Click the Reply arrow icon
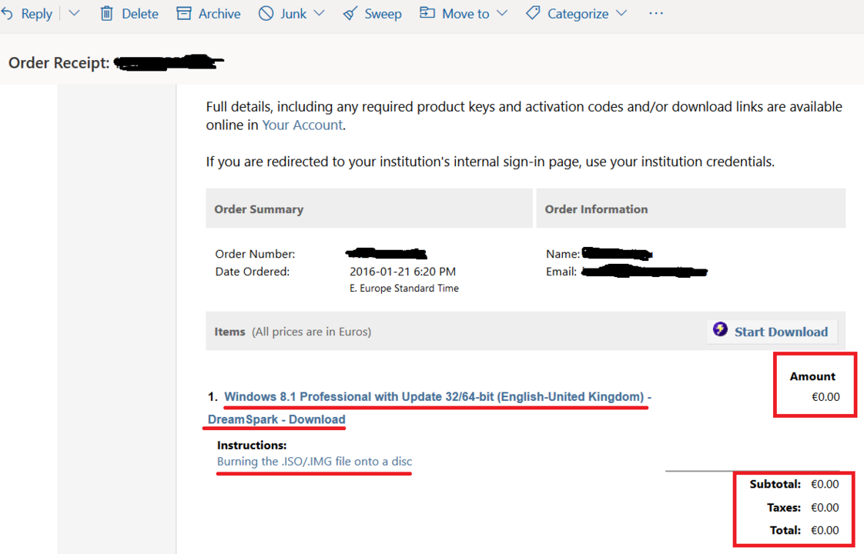The image size is (864, 554). [7, 14]
